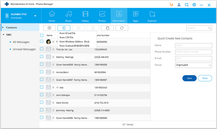Image resolution: width=217 pixels, height=129 pixels.
Task: Click the Search contacts box
Action: tap(199, 28)
